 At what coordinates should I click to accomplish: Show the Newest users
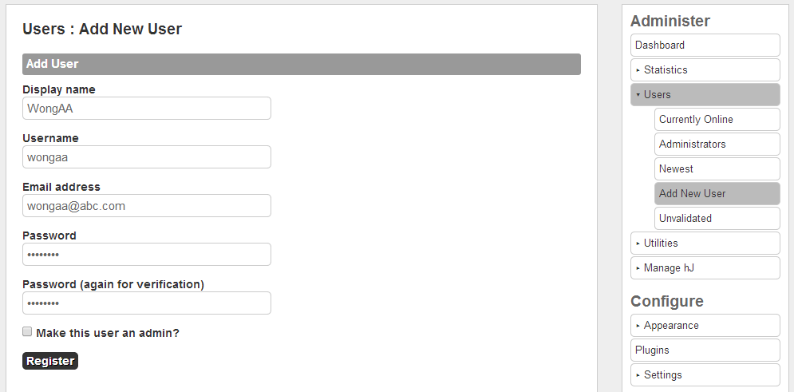point(717,169)
